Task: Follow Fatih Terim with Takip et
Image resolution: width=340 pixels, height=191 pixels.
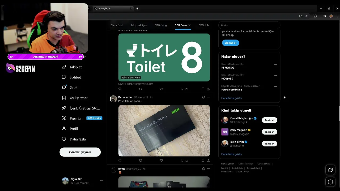Action: click(x=269, y=144)
